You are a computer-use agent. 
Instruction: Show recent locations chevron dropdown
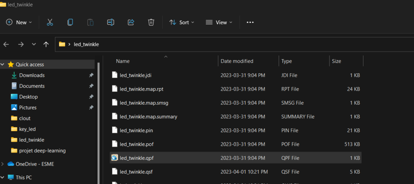point(34,44)
